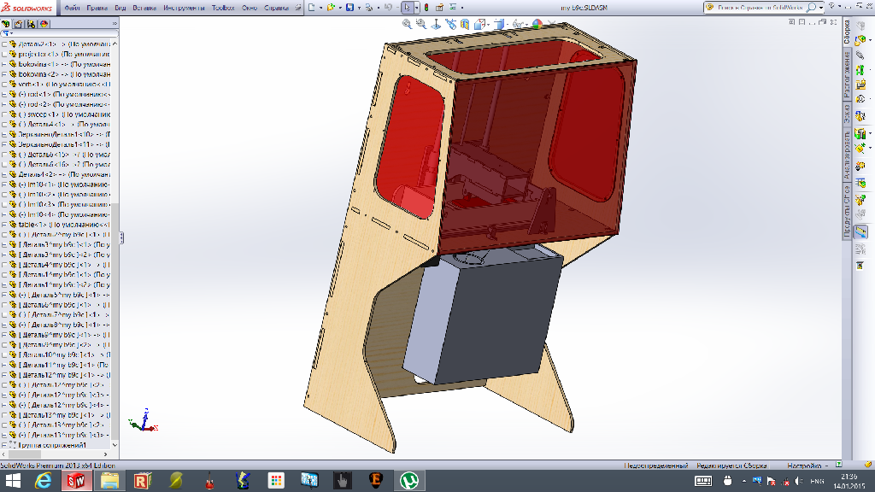Open the vertical Сборка tab
Viewport: 875px width, 492px height.
tap(847, 32)
